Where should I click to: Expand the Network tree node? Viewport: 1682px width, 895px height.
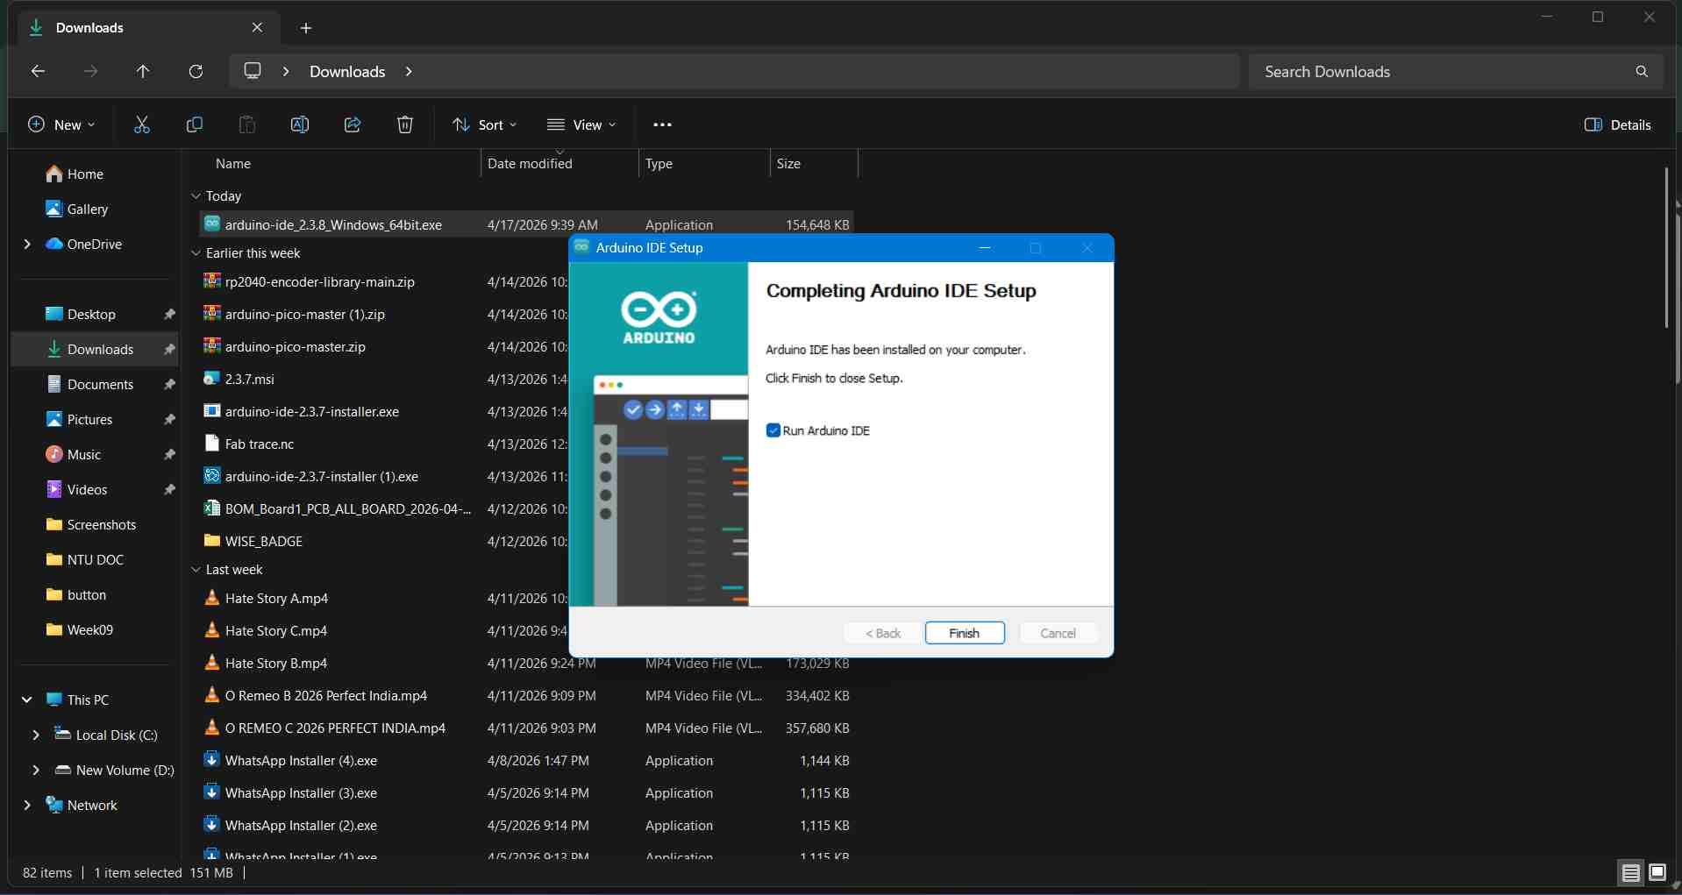point(27,805)
